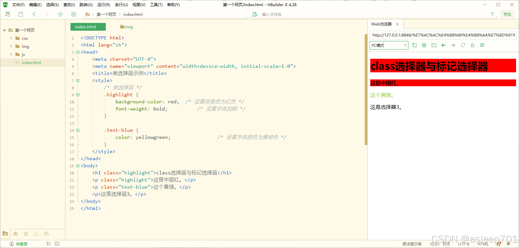
Task: Toggle the browser lock icon
Action: click(x=472, y=45)
